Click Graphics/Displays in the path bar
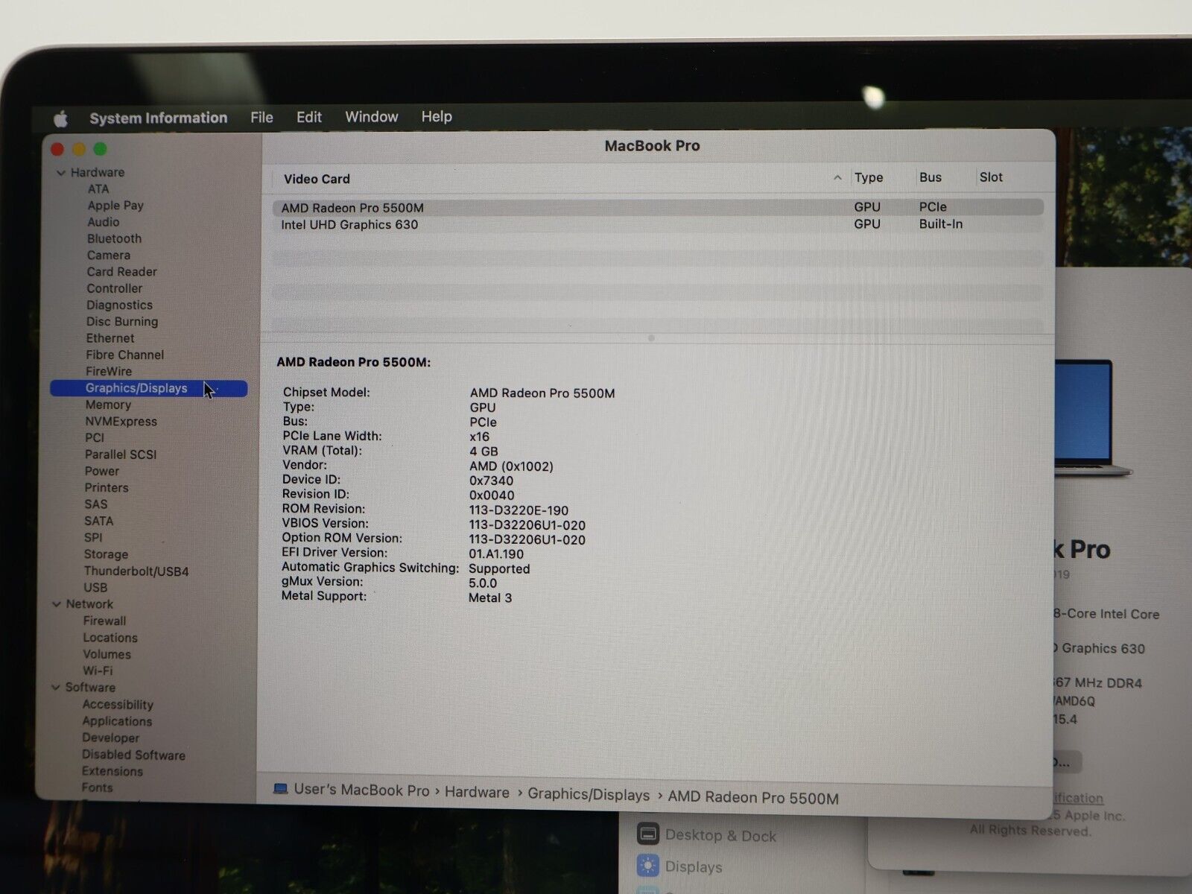This screenshot has height=894, width=1192. tap(589, 795)
